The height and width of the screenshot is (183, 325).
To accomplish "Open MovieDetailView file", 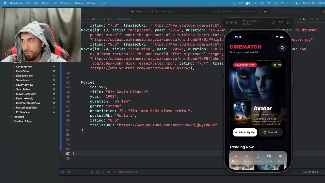I will [26, 94].
